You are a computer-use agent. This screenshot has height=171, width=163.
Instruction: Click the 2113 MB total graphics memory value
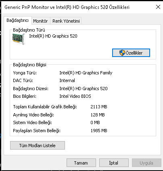point(99,107)
